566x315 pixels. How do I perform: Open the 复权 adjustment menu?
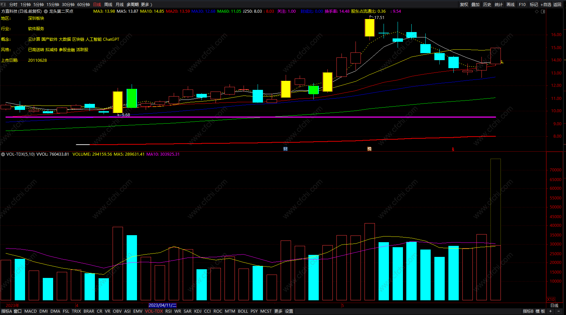464,4
